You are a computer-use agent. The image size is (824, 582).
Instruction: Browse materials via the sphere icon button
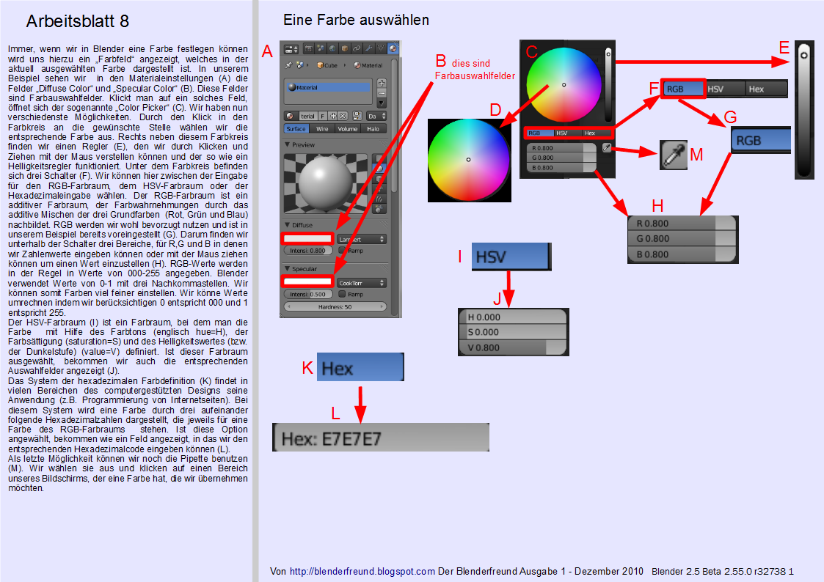pyautogui.click(x=291, y=116)
